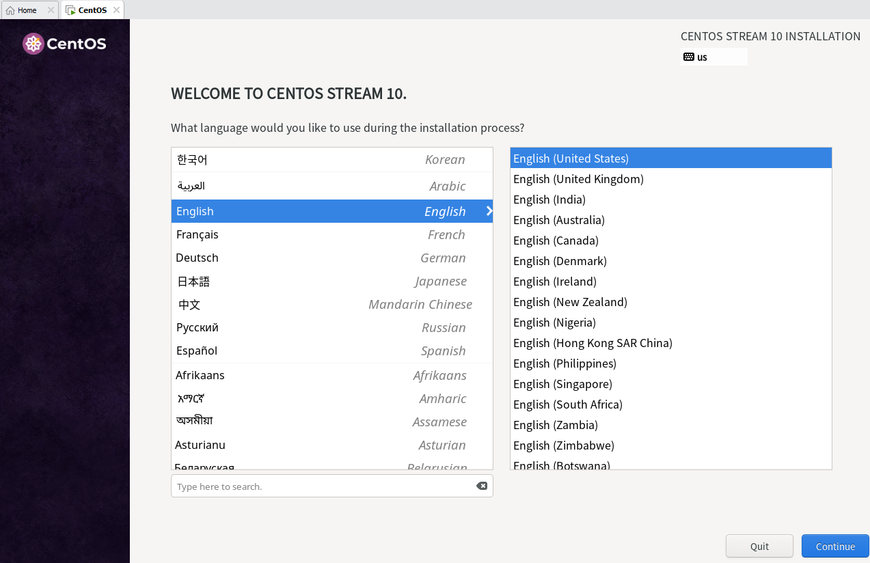Viewport: 870px width, 563px height.
Task: Select English in language list
Action: pos(332,211)
